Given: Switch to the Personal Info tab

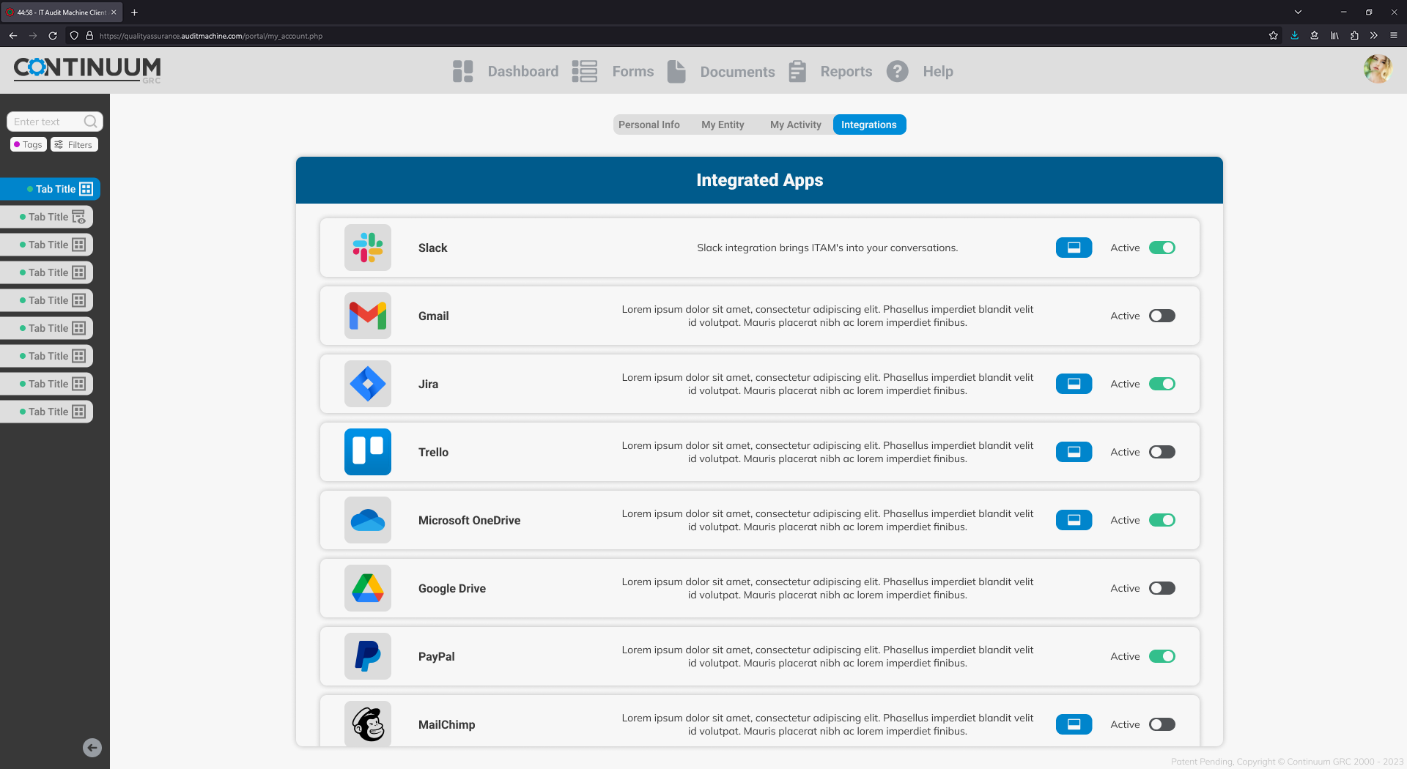Looking at the screenshot, I should (x=649, y=125).
